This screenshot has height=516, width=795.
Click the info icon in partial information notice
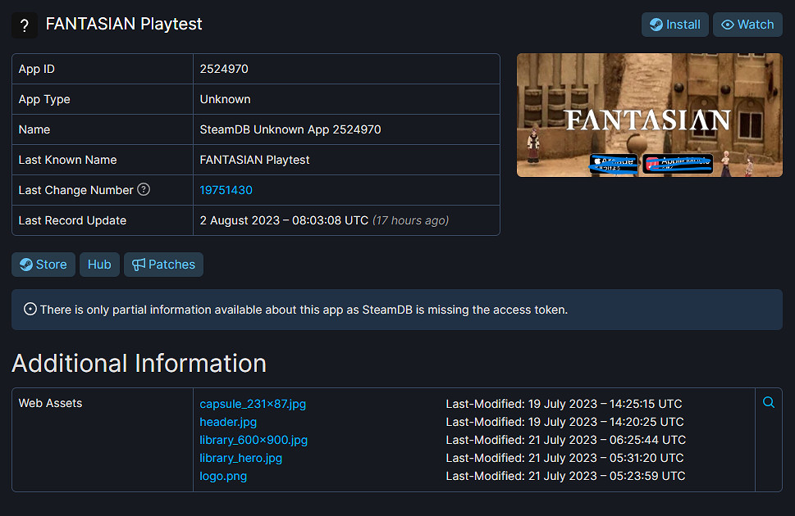coord(30,310)
